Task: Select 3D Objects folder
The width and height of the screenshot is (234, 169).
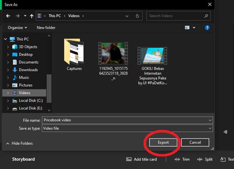Action: click(28, 47)
